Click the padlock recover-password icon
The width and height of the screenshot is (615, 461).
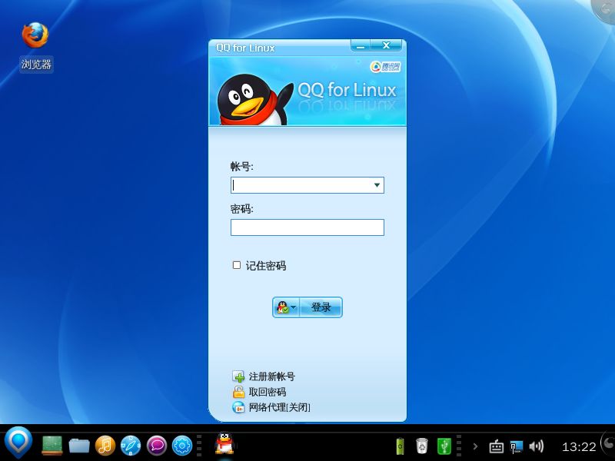[238, 392]
